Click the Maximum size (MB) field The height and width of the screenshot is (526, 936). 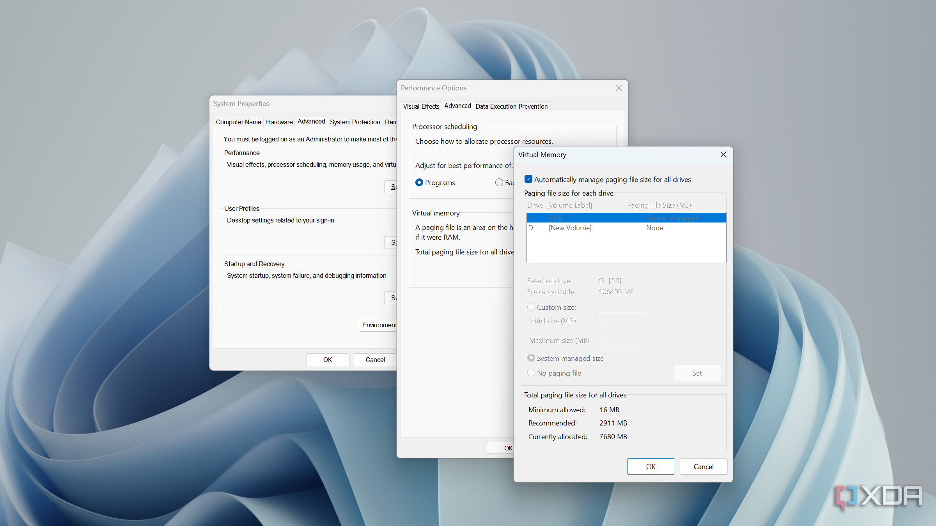(x=623, y=340)
